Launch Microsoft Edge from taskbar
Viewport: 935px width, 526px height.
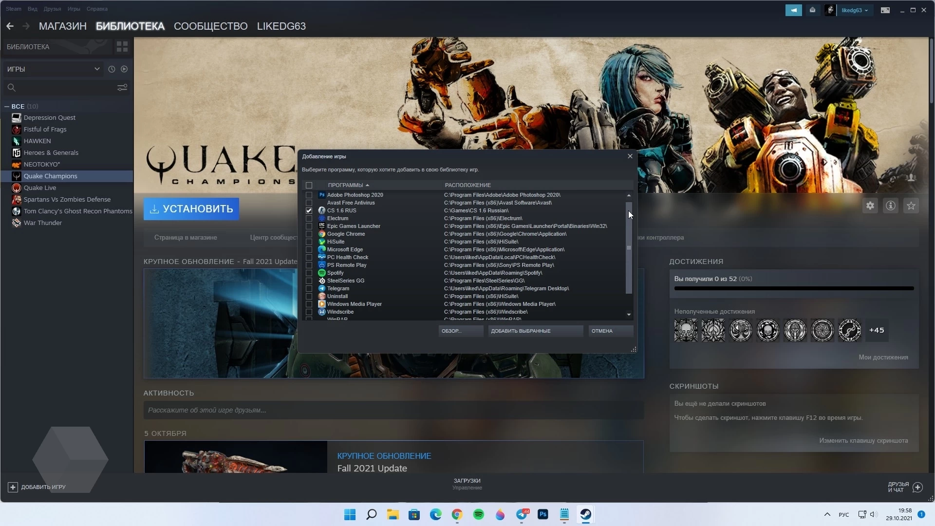tap(436, 514)
